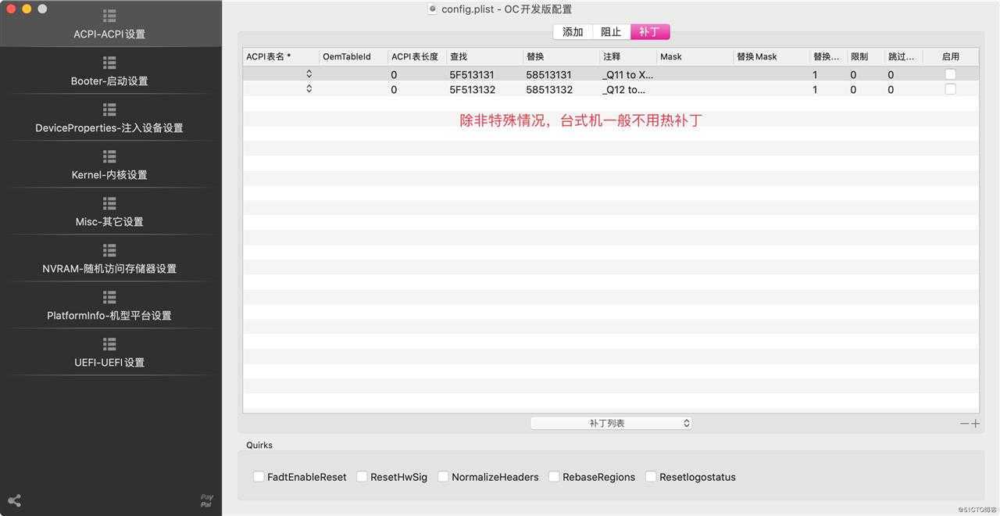Click the 查找 column header
This screenshot has width=1000, height=516.
[x=484, y=56]
